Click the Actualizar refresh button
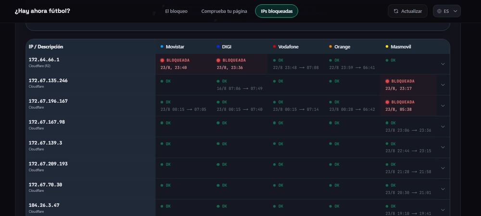This screenshot has width=481, height=216. coord(407,11)
